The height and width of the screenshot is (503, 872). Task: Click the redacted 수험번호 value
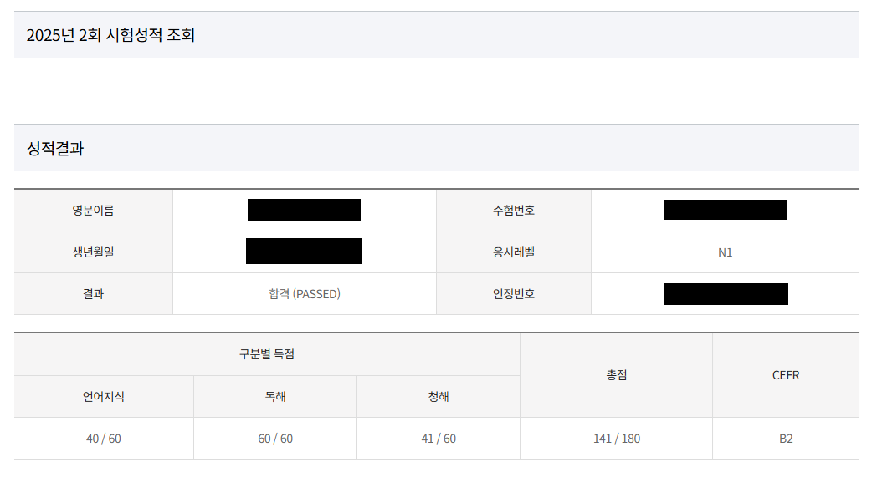tap(725, 210)
